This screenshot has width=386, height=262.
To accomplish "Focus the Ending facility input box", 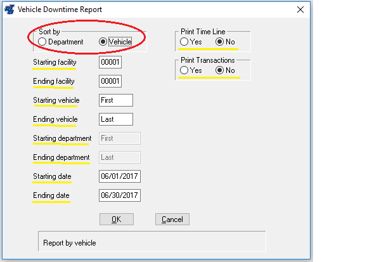I will 110,82.
